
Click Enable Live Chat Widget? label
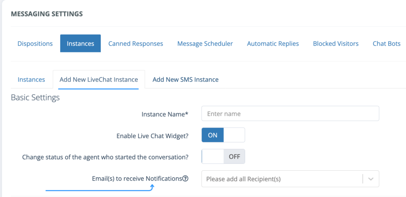152,136
